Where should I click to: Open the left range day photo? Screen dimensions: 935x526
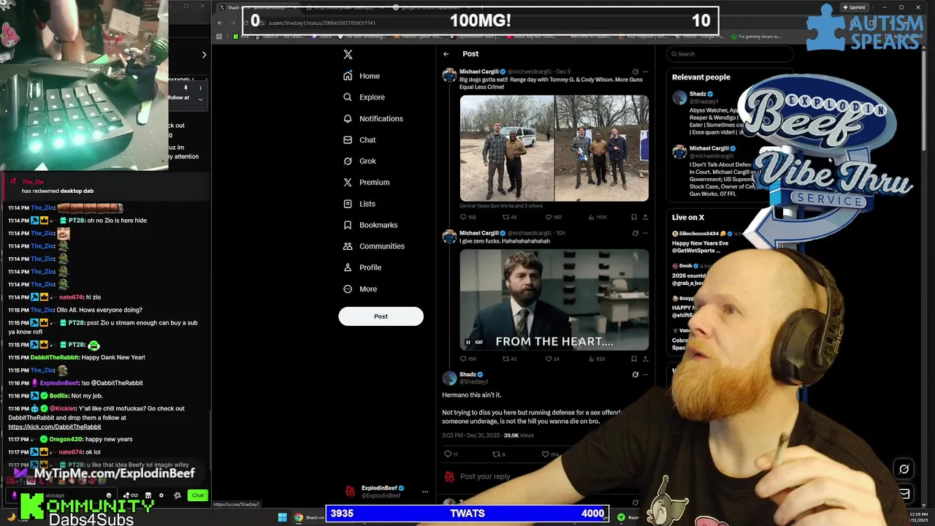507,148
